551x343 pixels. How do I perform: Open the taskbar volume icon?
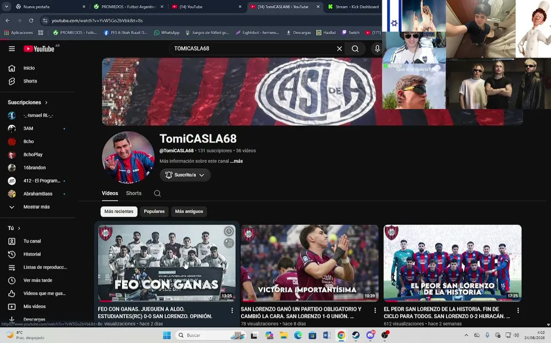tap(516, 335)
